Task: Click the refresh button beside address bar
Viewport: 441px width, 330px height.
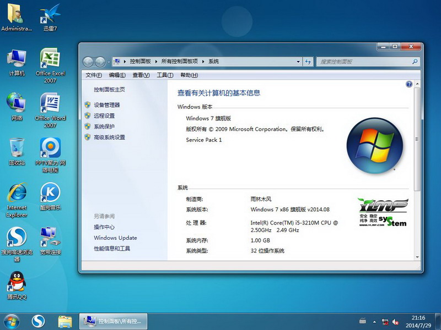Action: [308, 62]
